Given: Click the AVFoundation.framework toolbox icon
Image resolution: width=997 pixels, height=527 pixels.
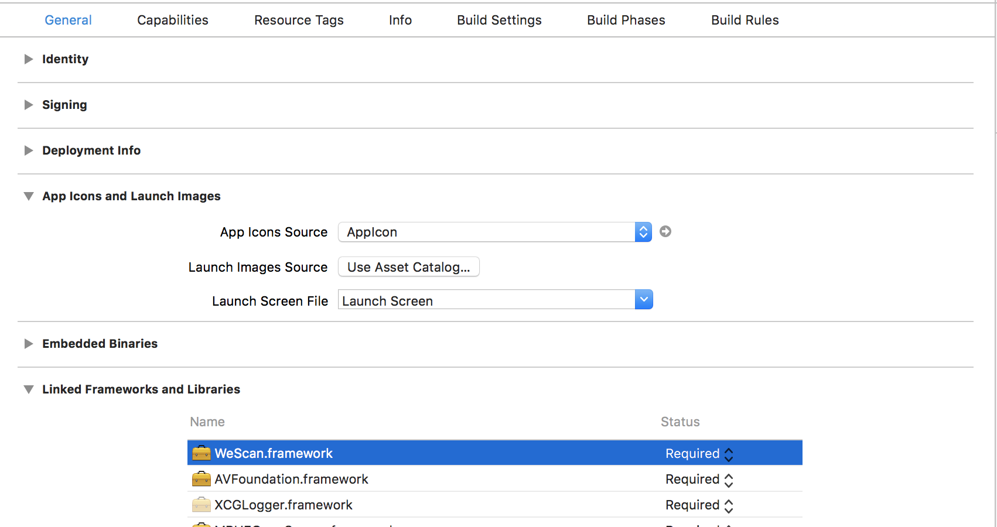Looking at the screenshot, I should (x=201, y=478).
